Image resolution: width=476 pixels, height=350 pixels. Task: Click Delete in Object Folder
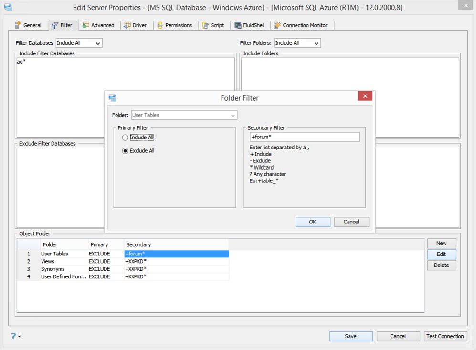442,265
